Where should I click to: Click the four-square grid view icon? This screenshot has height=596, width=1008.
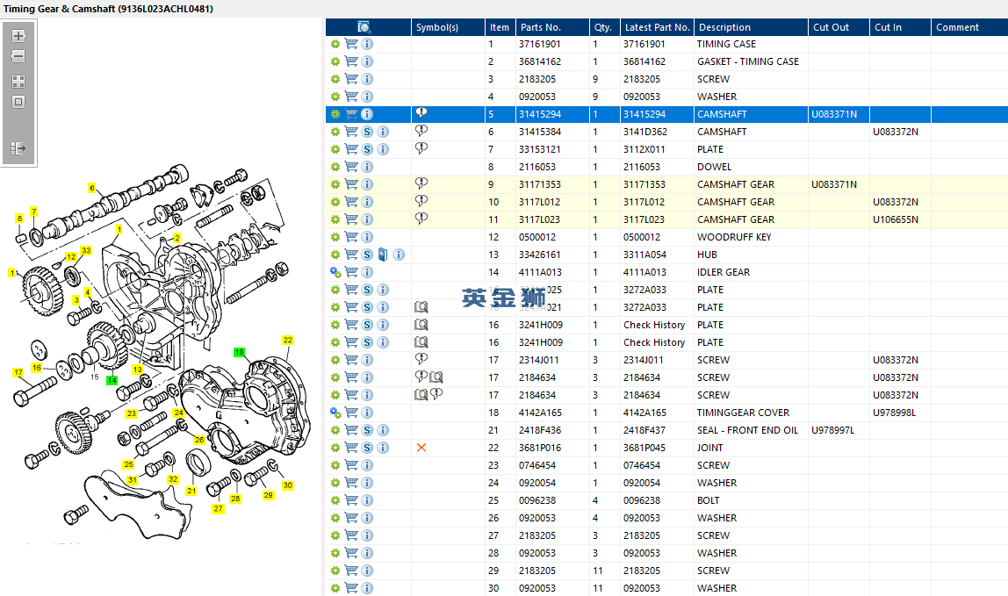(x=18, y=81)
